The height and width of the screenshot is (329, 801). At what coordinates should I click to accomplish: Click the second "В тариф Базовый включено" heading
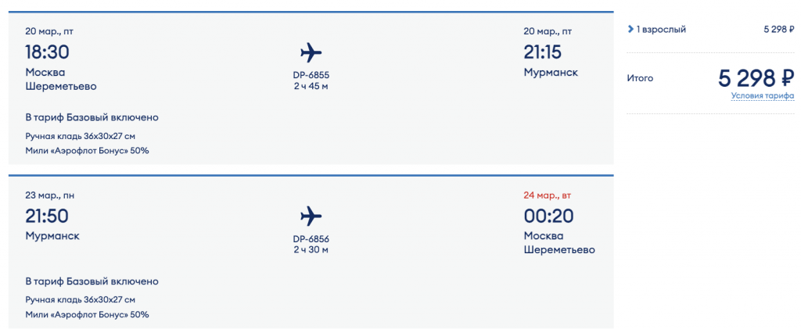92,281
